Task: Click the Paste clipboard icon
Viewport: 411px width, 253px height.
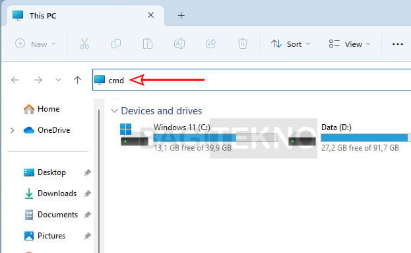Action: coord(148,44)
